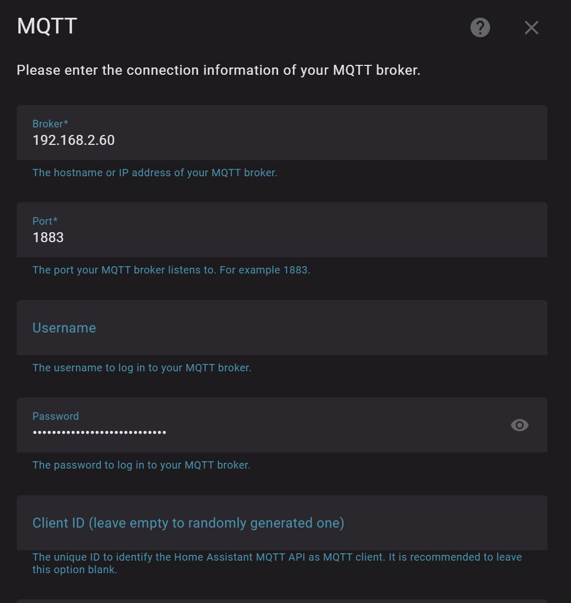Click the "Broker*" field label

click(50, 124)
